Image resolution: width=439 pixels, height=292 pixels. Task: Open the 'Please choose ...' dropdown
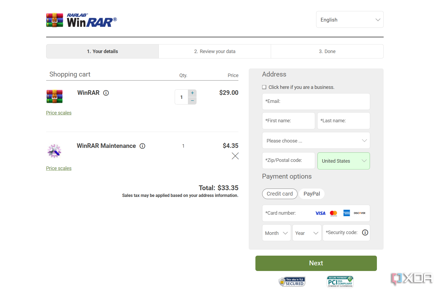coord(316,140)
